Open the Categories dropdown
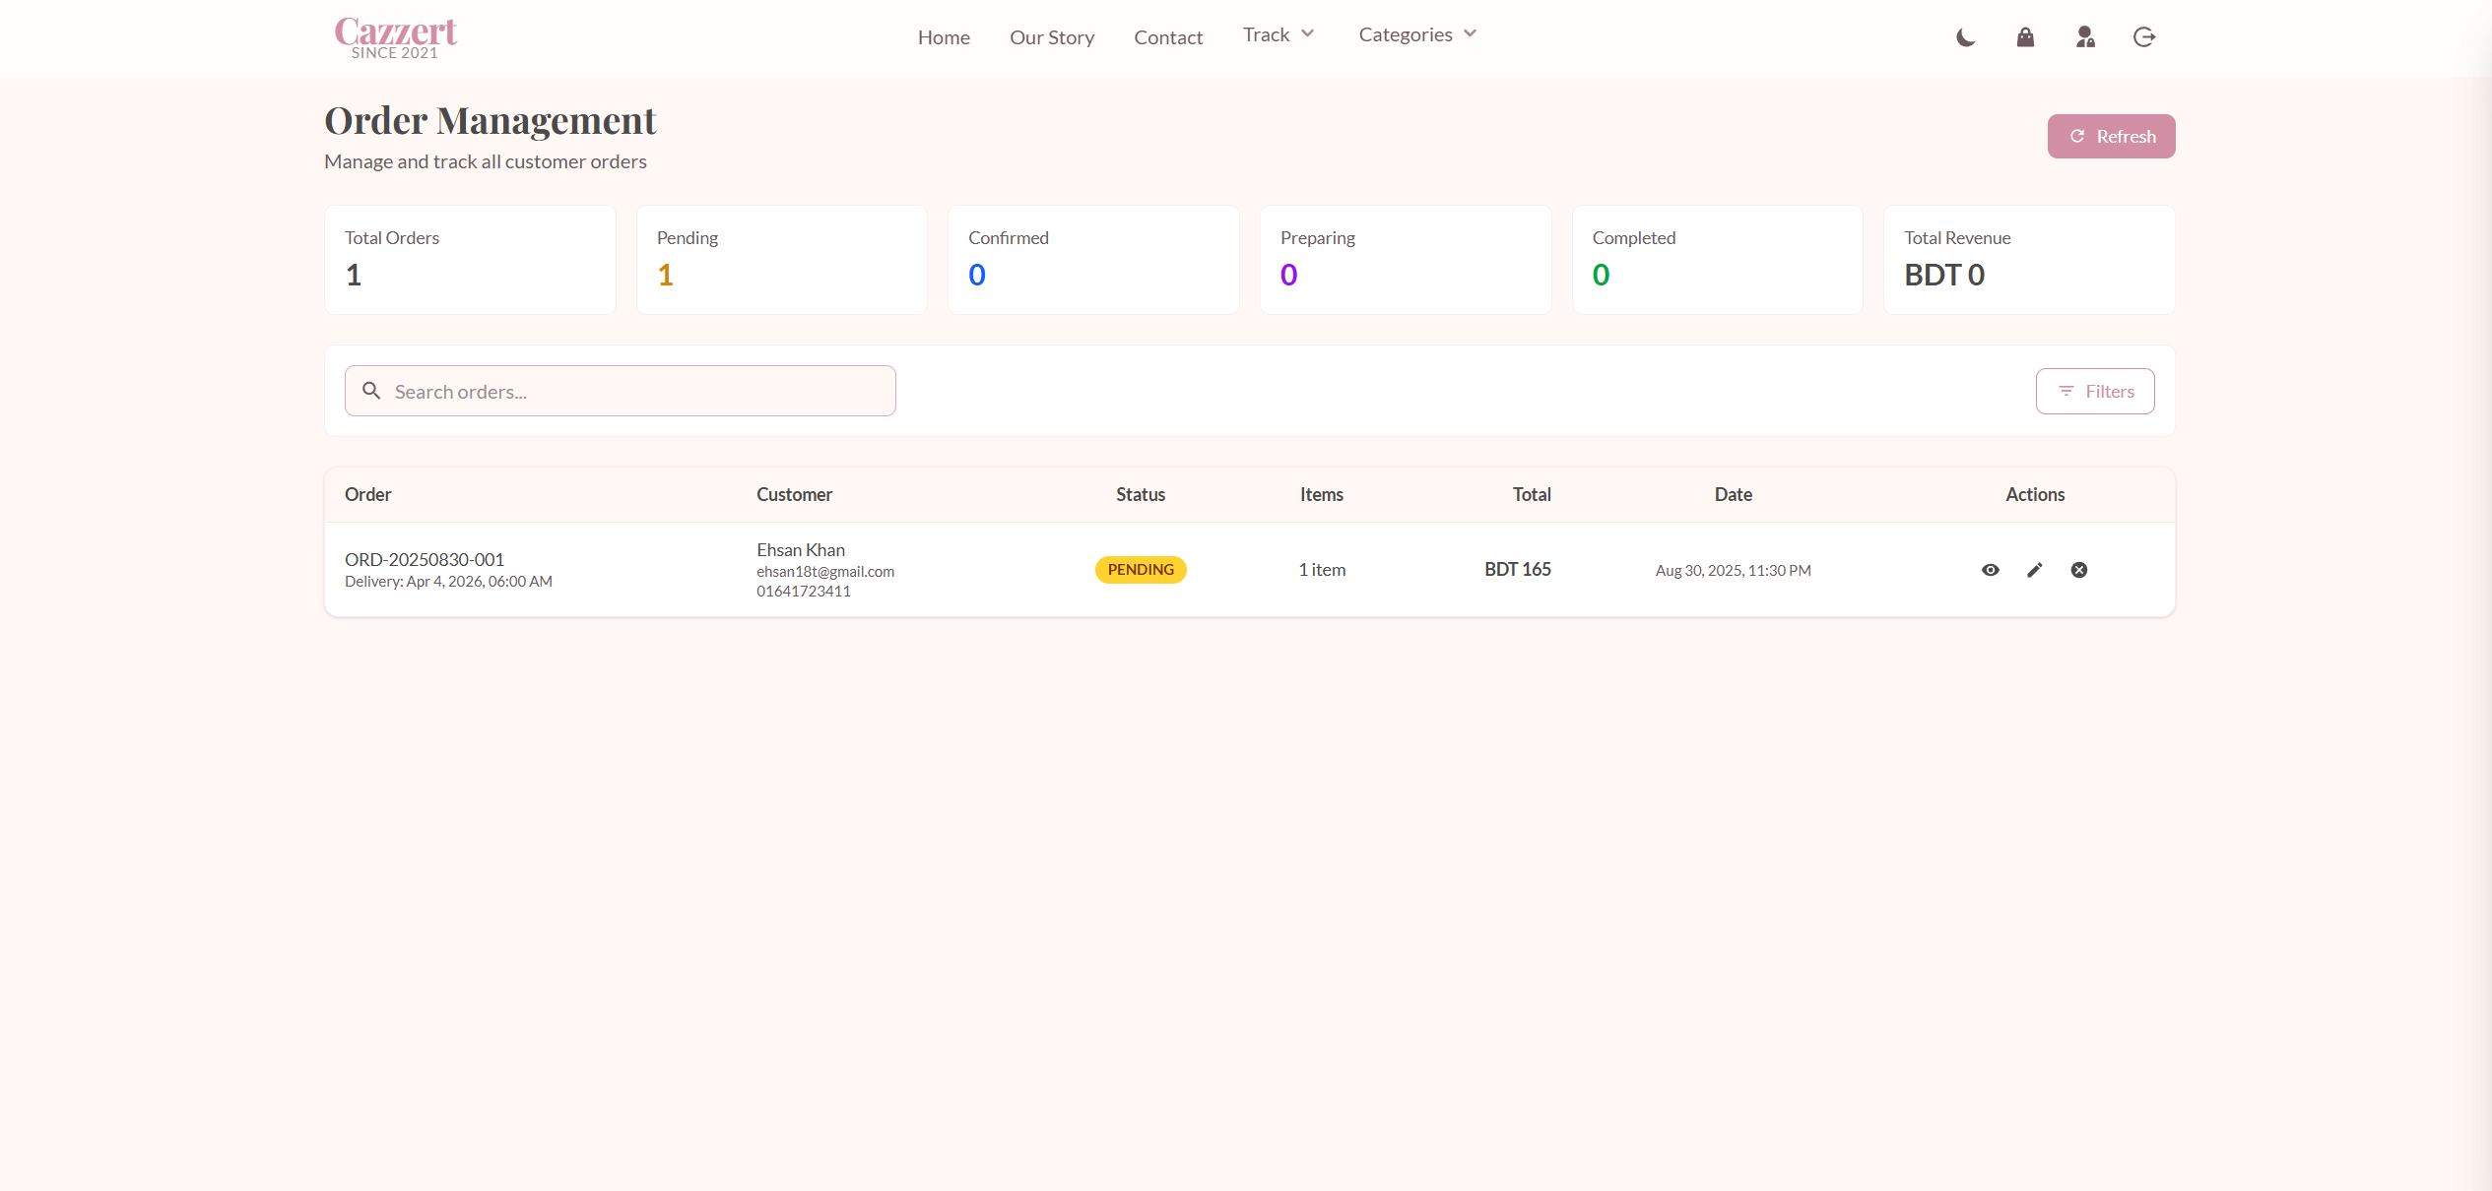 click(x=1416, y=33)
